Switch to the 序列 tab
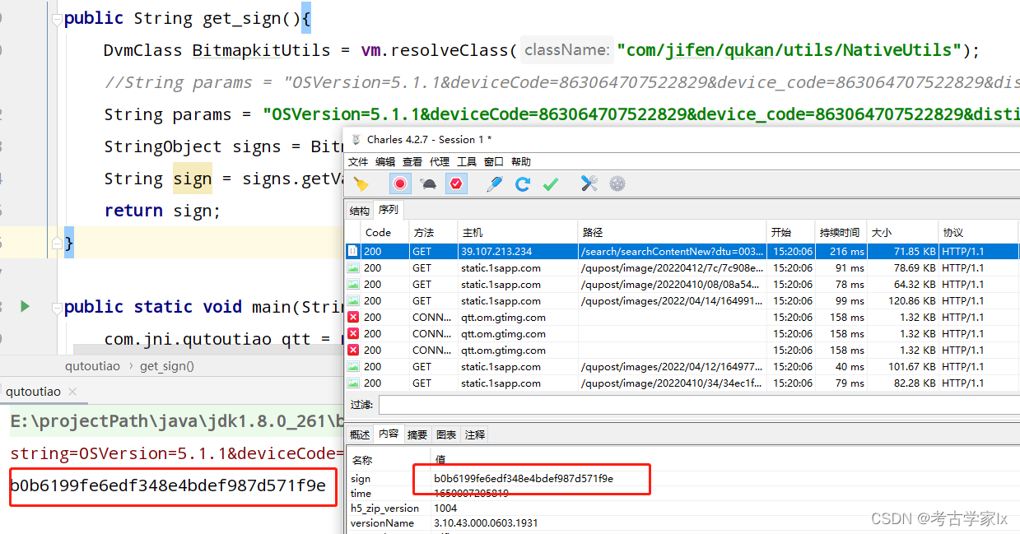 click(388, 210)
